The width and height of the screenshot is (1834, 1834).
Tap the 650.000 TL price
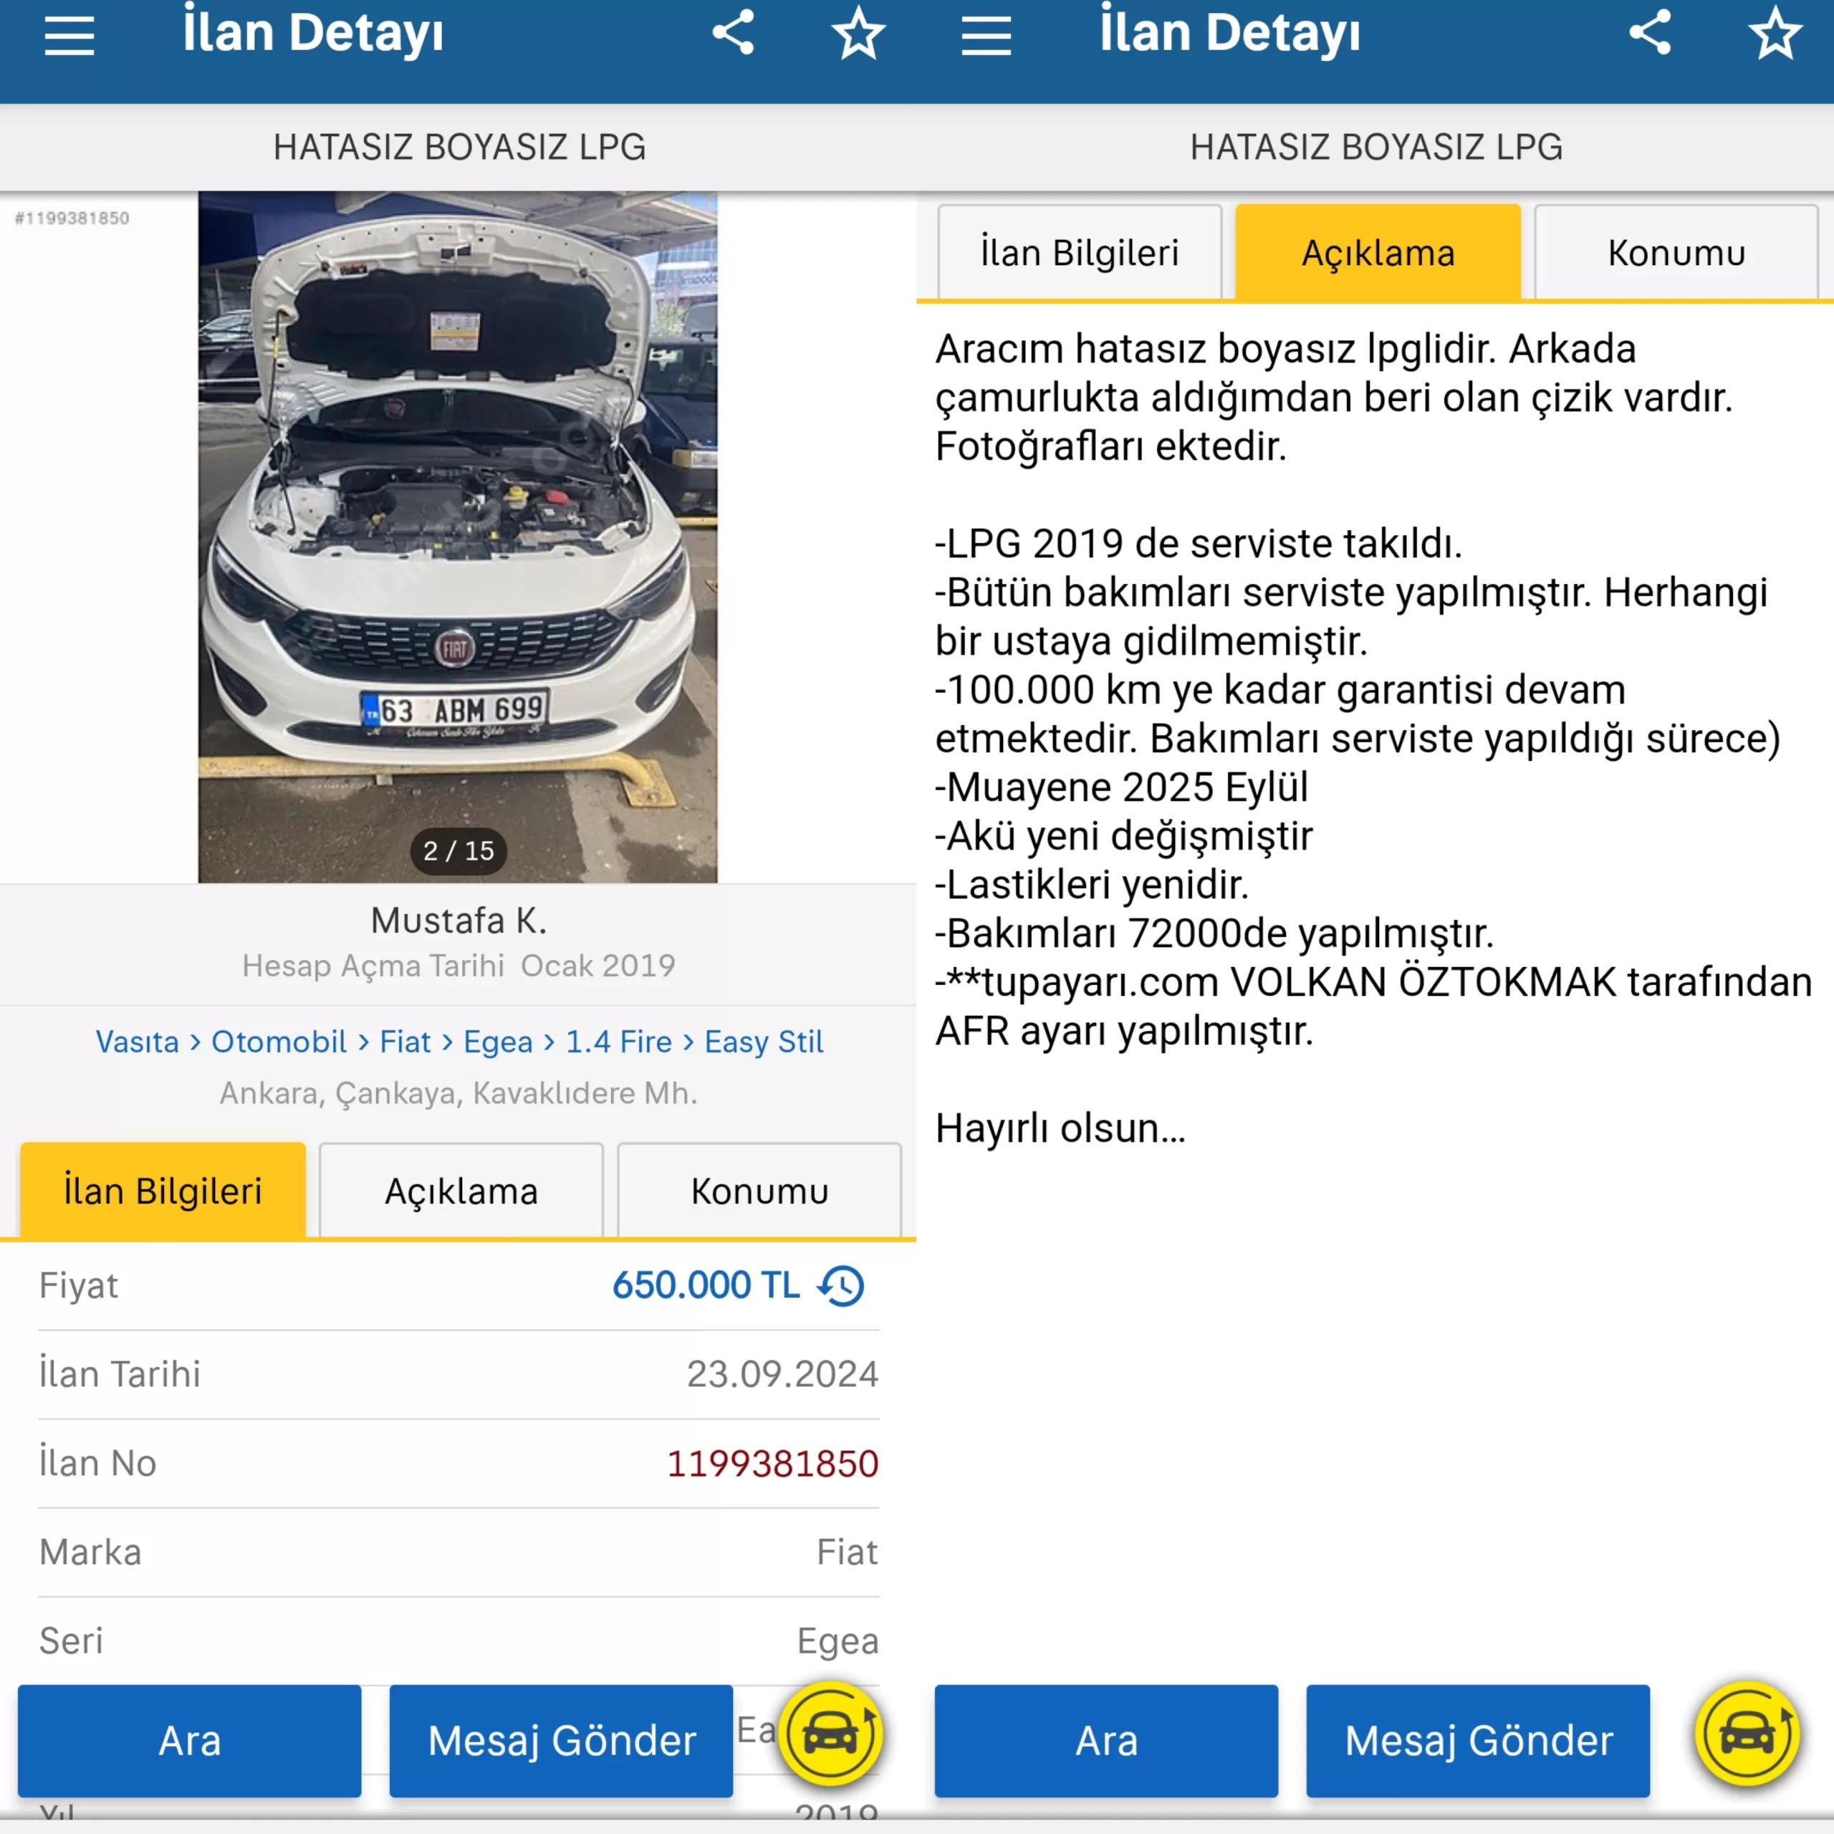coord(706,1285)
